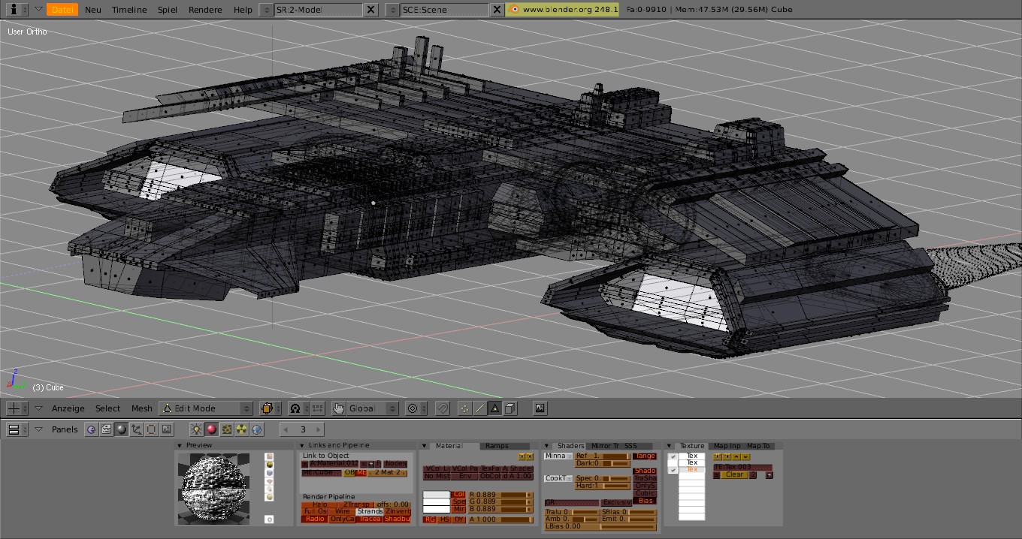Select the face select mode triangle icon
Viewport: 1022px width, 539px height.
494,408
